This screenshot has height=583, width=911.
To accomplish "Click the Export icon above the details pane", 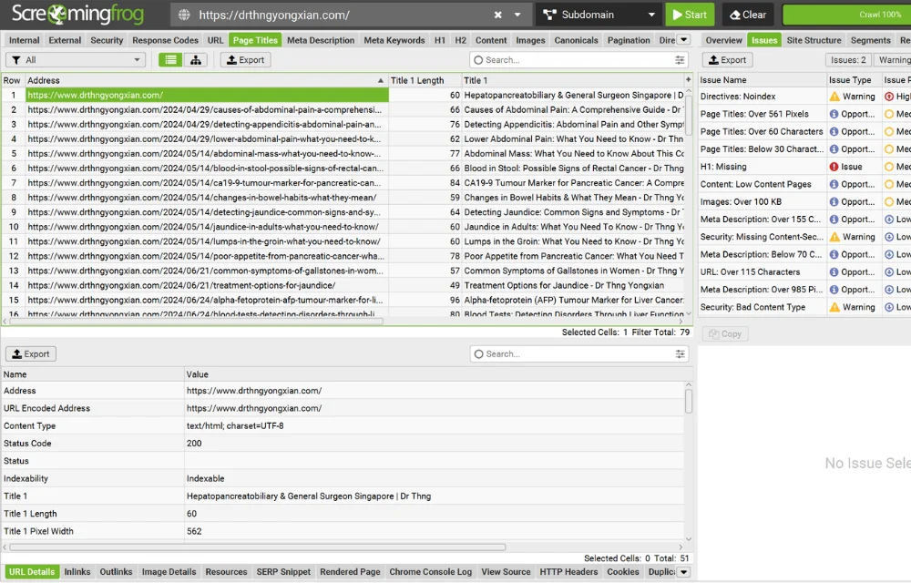I will [30, 353].
